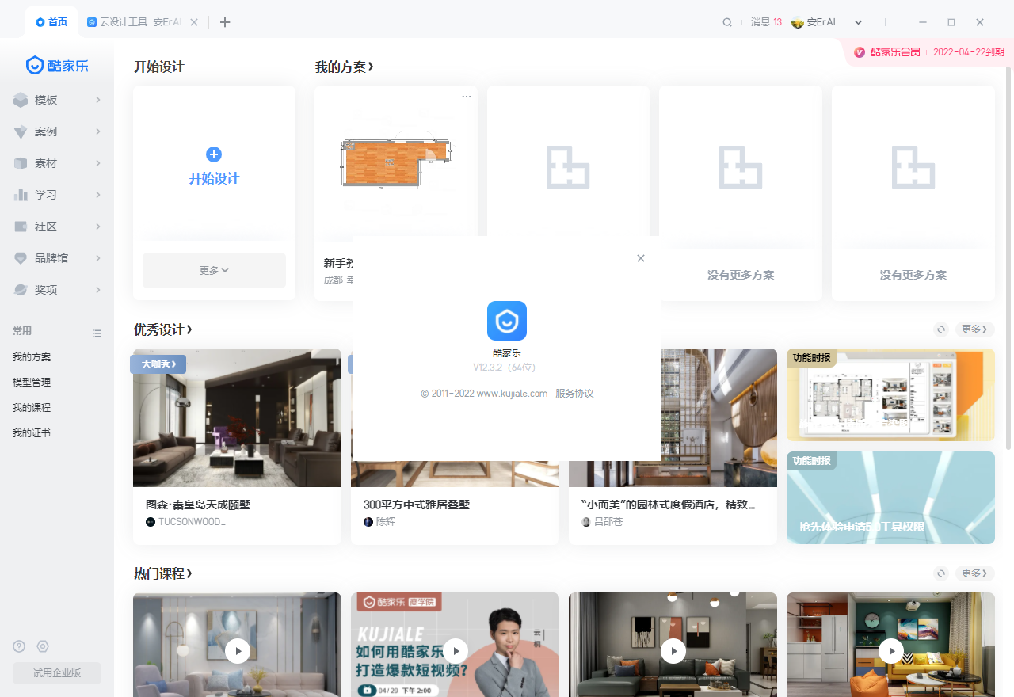
Task: Play the fourth 热门课程 video
Action: click(x=891, y=651)
